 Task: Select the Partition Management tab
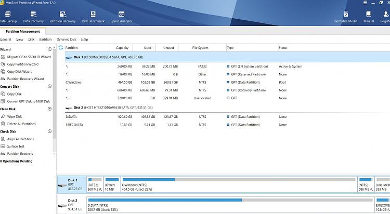[x=23, y=32]
